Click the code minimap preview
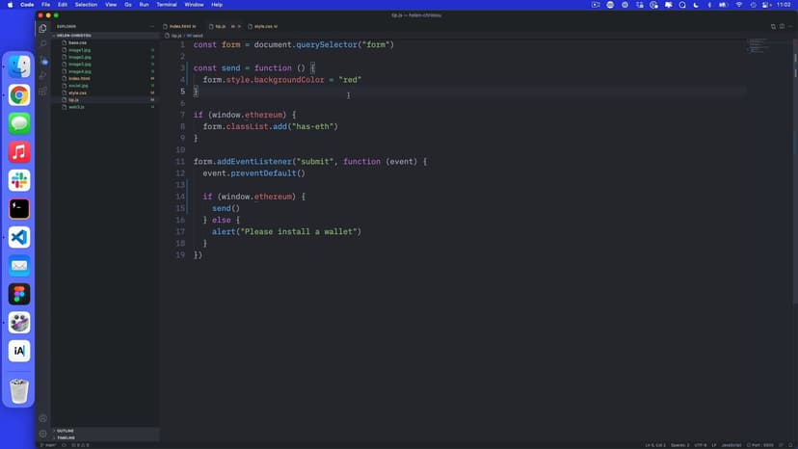The width and height of the screenshot is (798, 449). 761,45
